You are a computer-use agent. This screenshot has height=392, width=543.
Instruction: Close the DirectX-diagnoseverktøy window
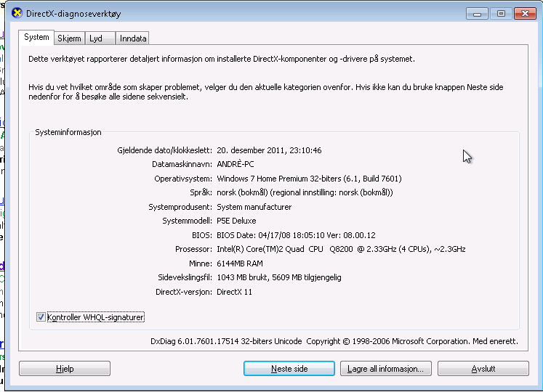525,14
